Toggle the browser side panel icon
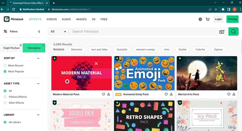 point(229,9)
